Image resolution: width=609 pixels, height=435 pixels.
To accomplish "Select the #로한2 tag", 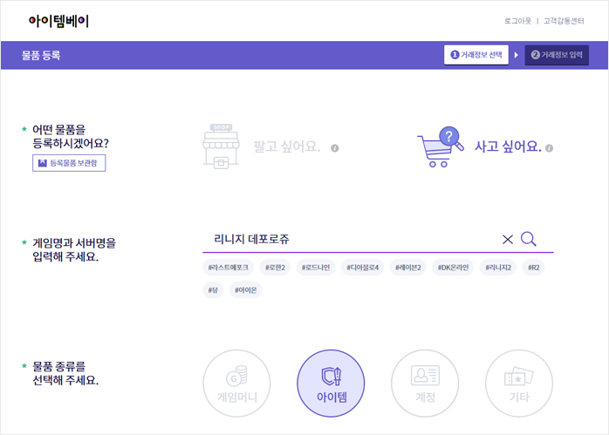I will tap(276, 268).
